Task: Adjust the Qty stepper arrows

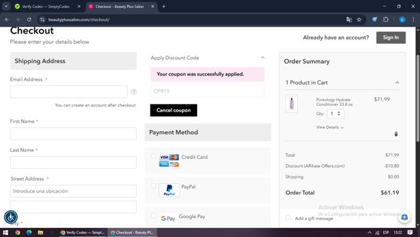Action: [339, 114]
